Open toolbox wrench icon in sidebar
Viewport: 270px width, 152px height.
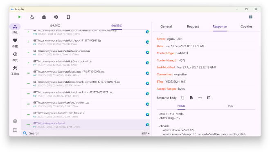(x=15, y=68)
